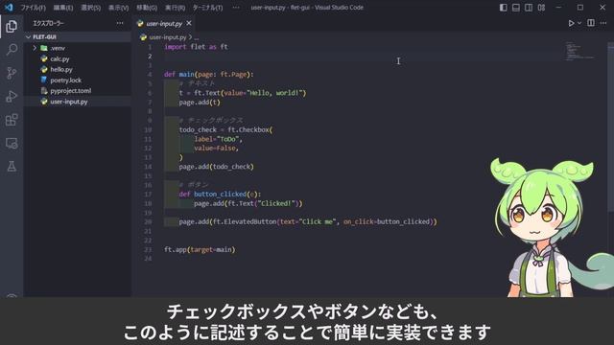
Task: Close the user-input.py tab
Action: (x=189, y=23)
